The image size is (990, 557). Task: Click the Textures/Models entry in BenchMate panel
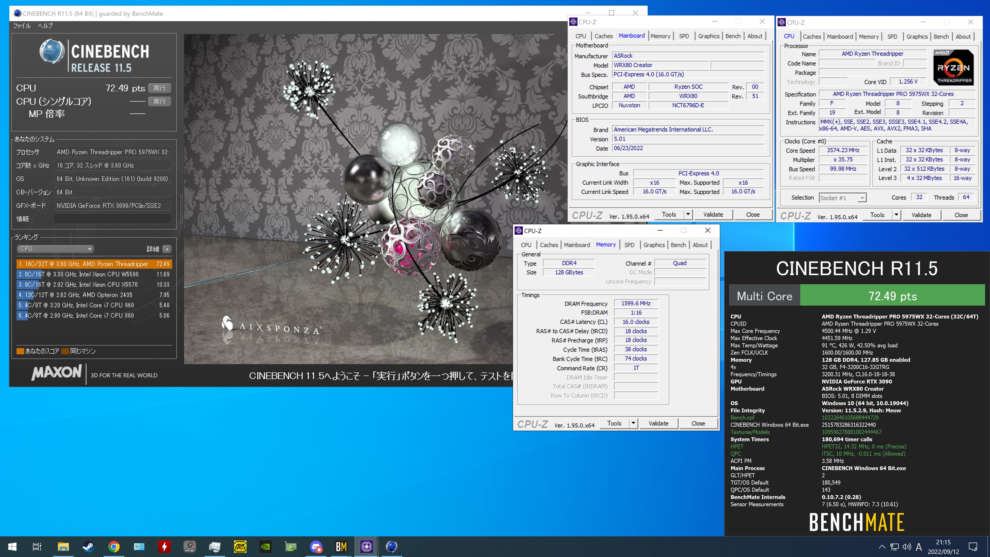tap(750, 432)
